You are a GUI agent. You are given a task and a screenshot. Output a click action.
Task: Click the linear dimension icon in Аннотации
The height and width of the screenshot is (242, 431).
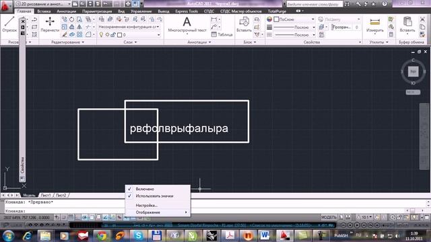[213, 19]
